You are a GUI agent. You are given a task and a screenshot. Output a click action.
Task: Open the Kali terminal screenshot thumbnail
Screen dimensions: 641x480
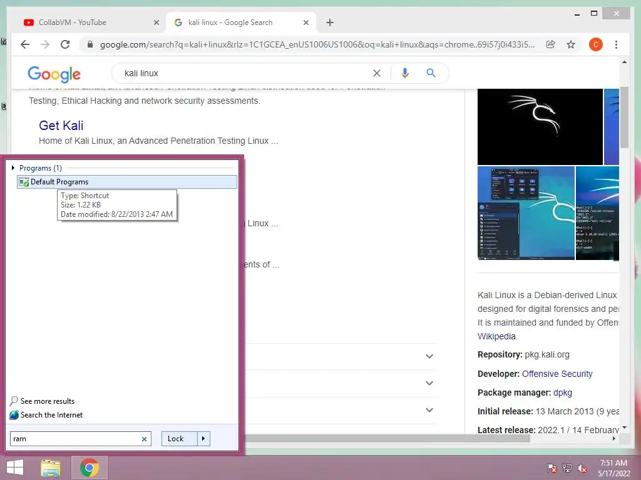point(597,212)
